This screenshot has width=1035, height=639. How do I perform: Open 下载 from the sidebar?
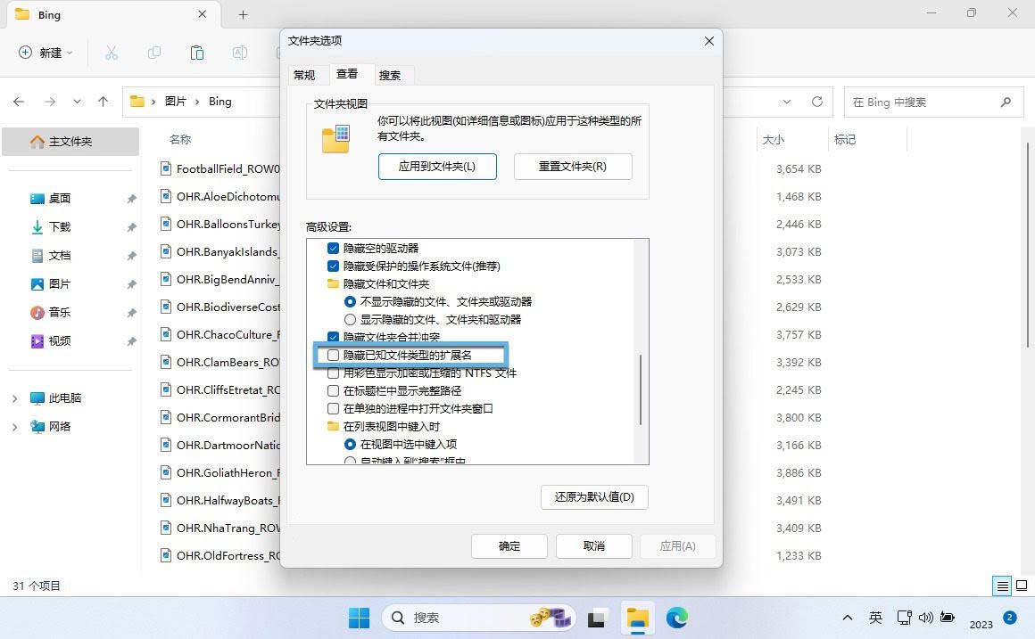click(60, 226)
